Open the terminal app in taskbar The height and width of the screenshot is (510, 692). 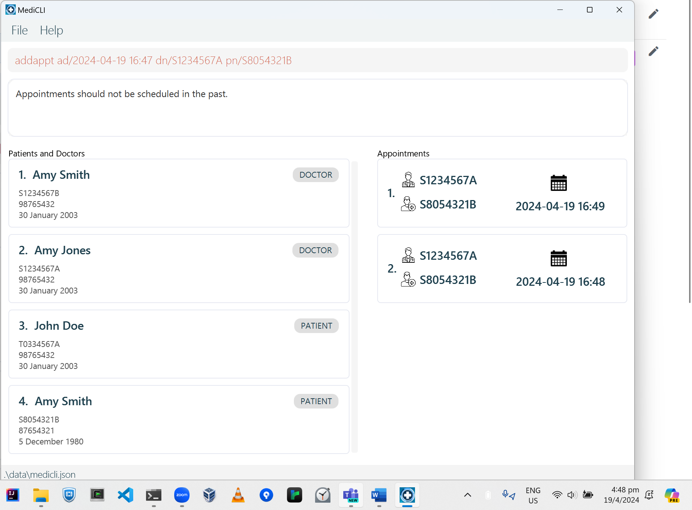tap(154, 495)
